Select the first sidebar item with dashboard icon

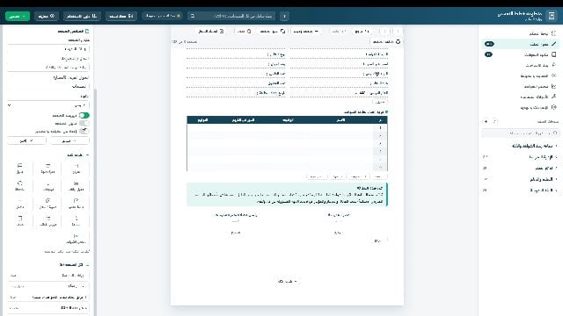(x=520, y=33)
